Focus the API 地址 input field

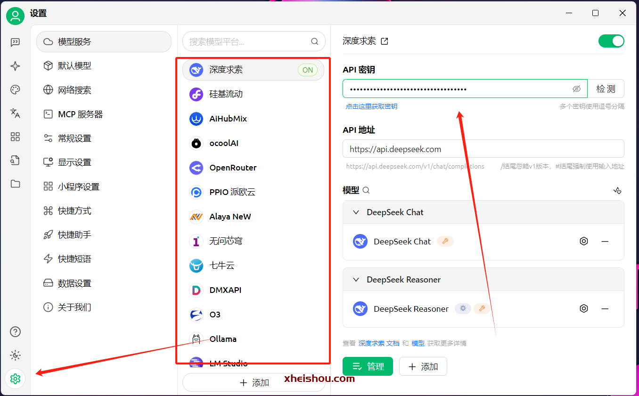click(x=483, y=149)
